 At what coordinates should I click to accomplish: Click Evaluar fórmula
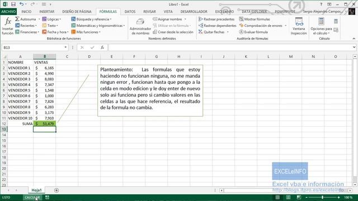253,32
